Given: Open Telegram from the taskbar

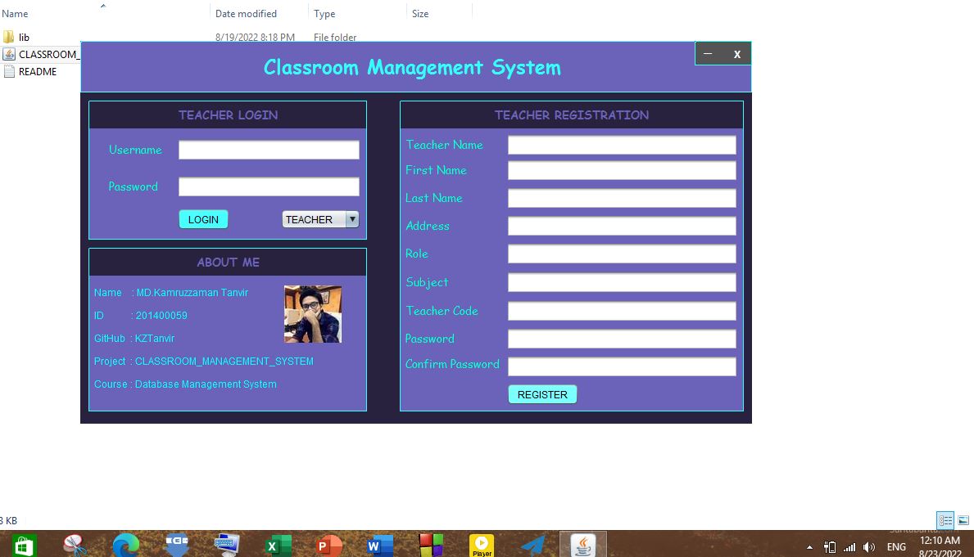Looking at the screenshot, I should [x=532, y=543].
